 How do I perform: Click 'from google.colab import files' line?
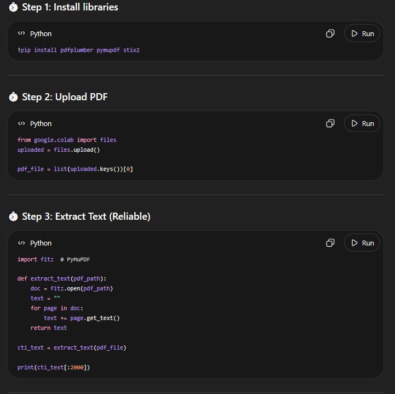pyautogui.click(x=67, y=140)
